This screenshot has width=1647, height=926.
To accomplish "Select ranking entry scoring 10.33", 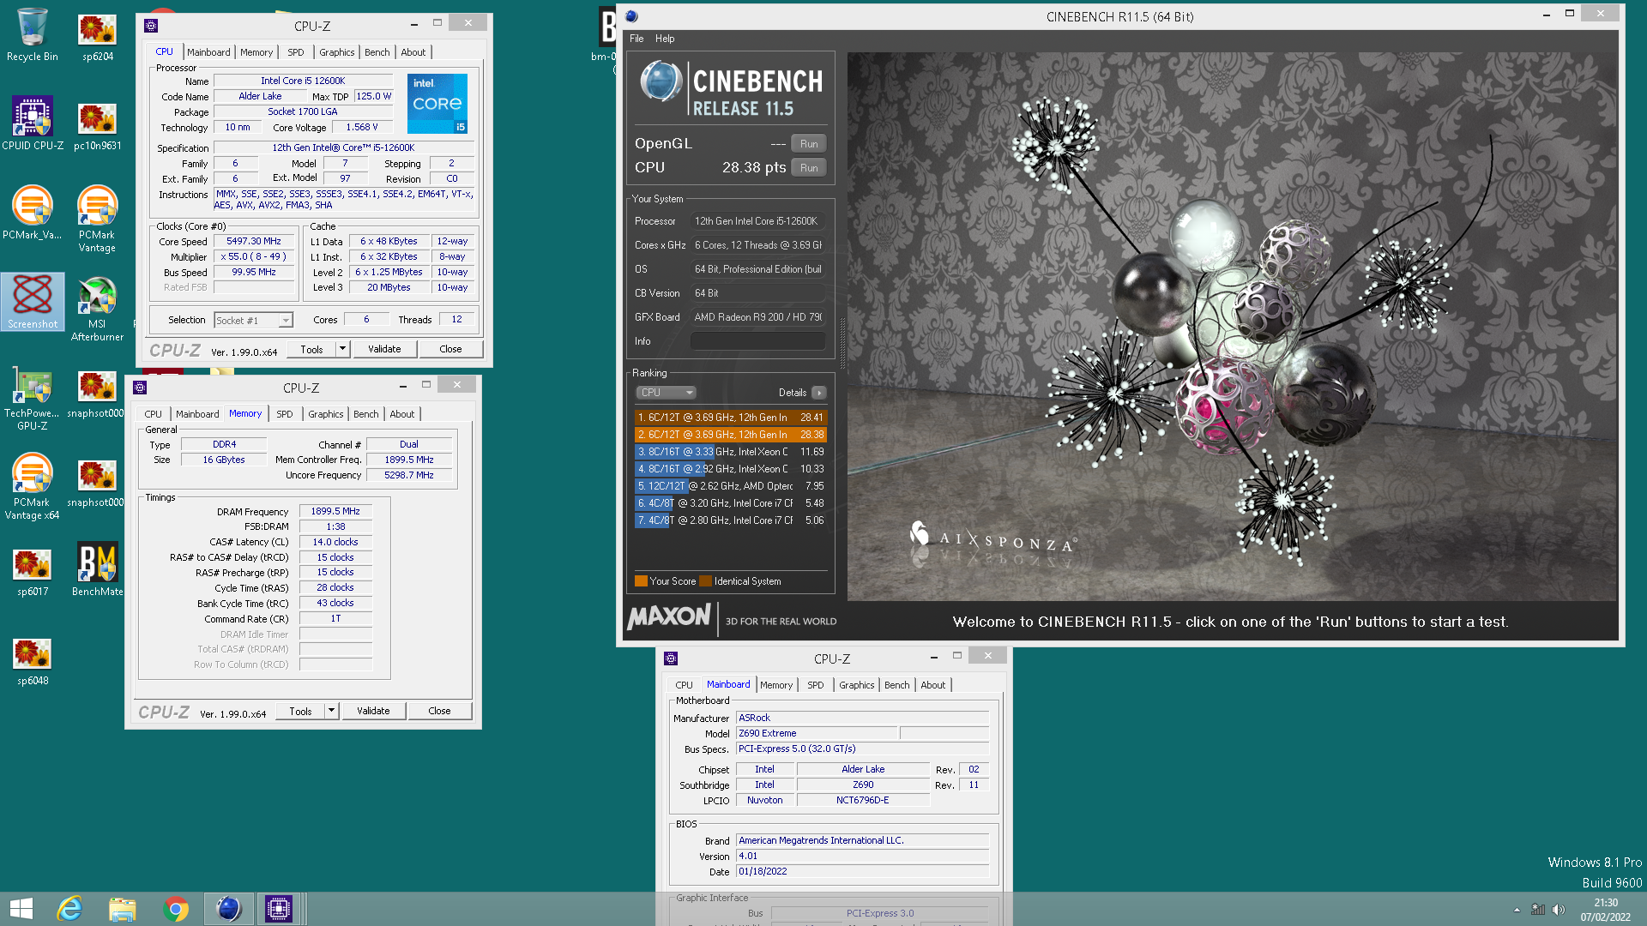I will click(x=731, y=469).
